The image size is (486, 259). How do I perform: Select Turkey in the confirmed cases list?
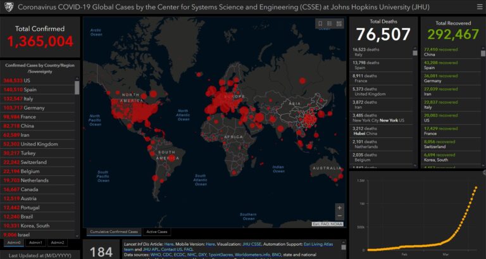pyautogui.click(x=38, y=153)
